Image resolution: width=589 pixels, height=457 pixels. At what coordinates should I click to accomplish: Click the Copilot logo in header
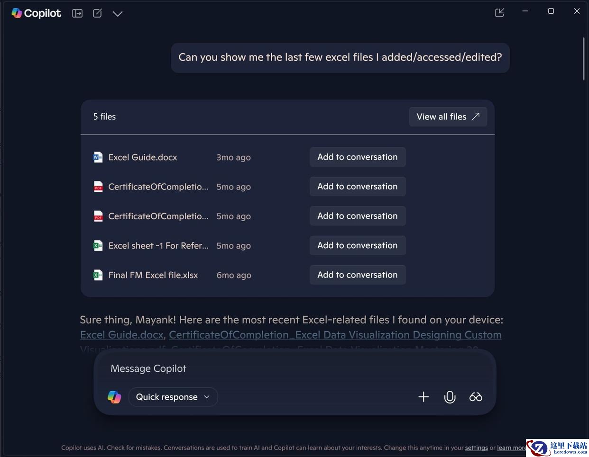[37, 13]
